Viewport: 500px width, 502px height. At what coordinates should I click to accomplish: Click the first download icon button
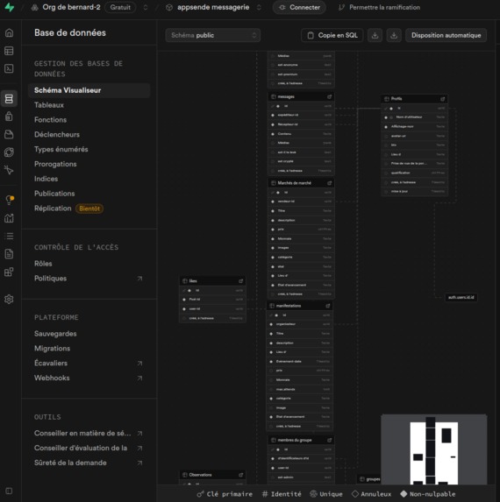click(x=375, y=35)
